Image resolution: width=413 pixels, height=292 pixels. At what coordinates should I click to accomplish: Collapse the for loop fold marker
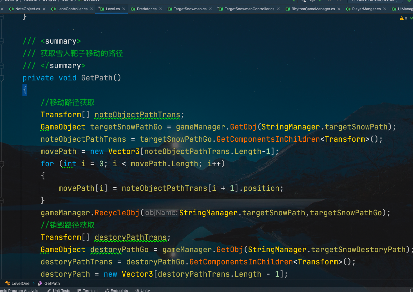(2, 164)
